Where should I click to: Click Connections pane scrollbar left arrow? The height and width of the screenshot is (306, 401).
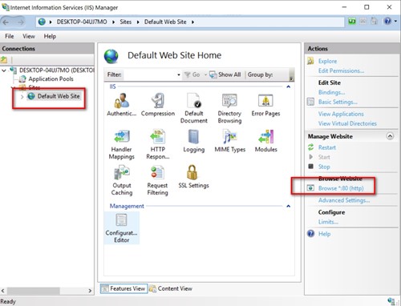tap(2, 291)
